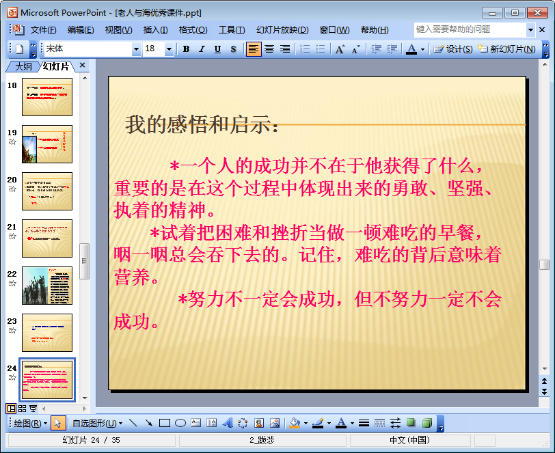Click the help question input box

[470, 30]
